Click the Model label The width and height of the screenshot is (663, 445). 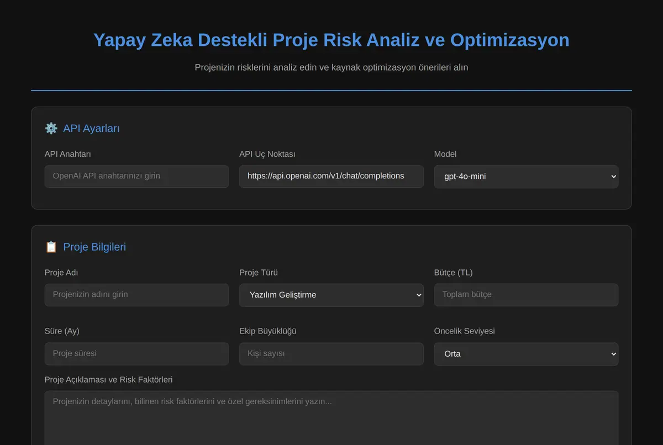(x=445, y=154)
